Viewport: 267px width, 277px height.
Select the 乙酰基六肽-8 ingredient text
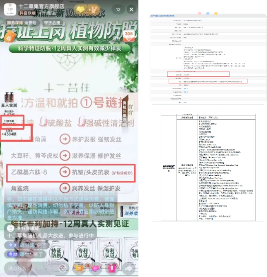click(29, 172)
